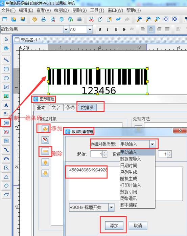Expand the «SOH»-标题开始 dropdown

point(111,208)
